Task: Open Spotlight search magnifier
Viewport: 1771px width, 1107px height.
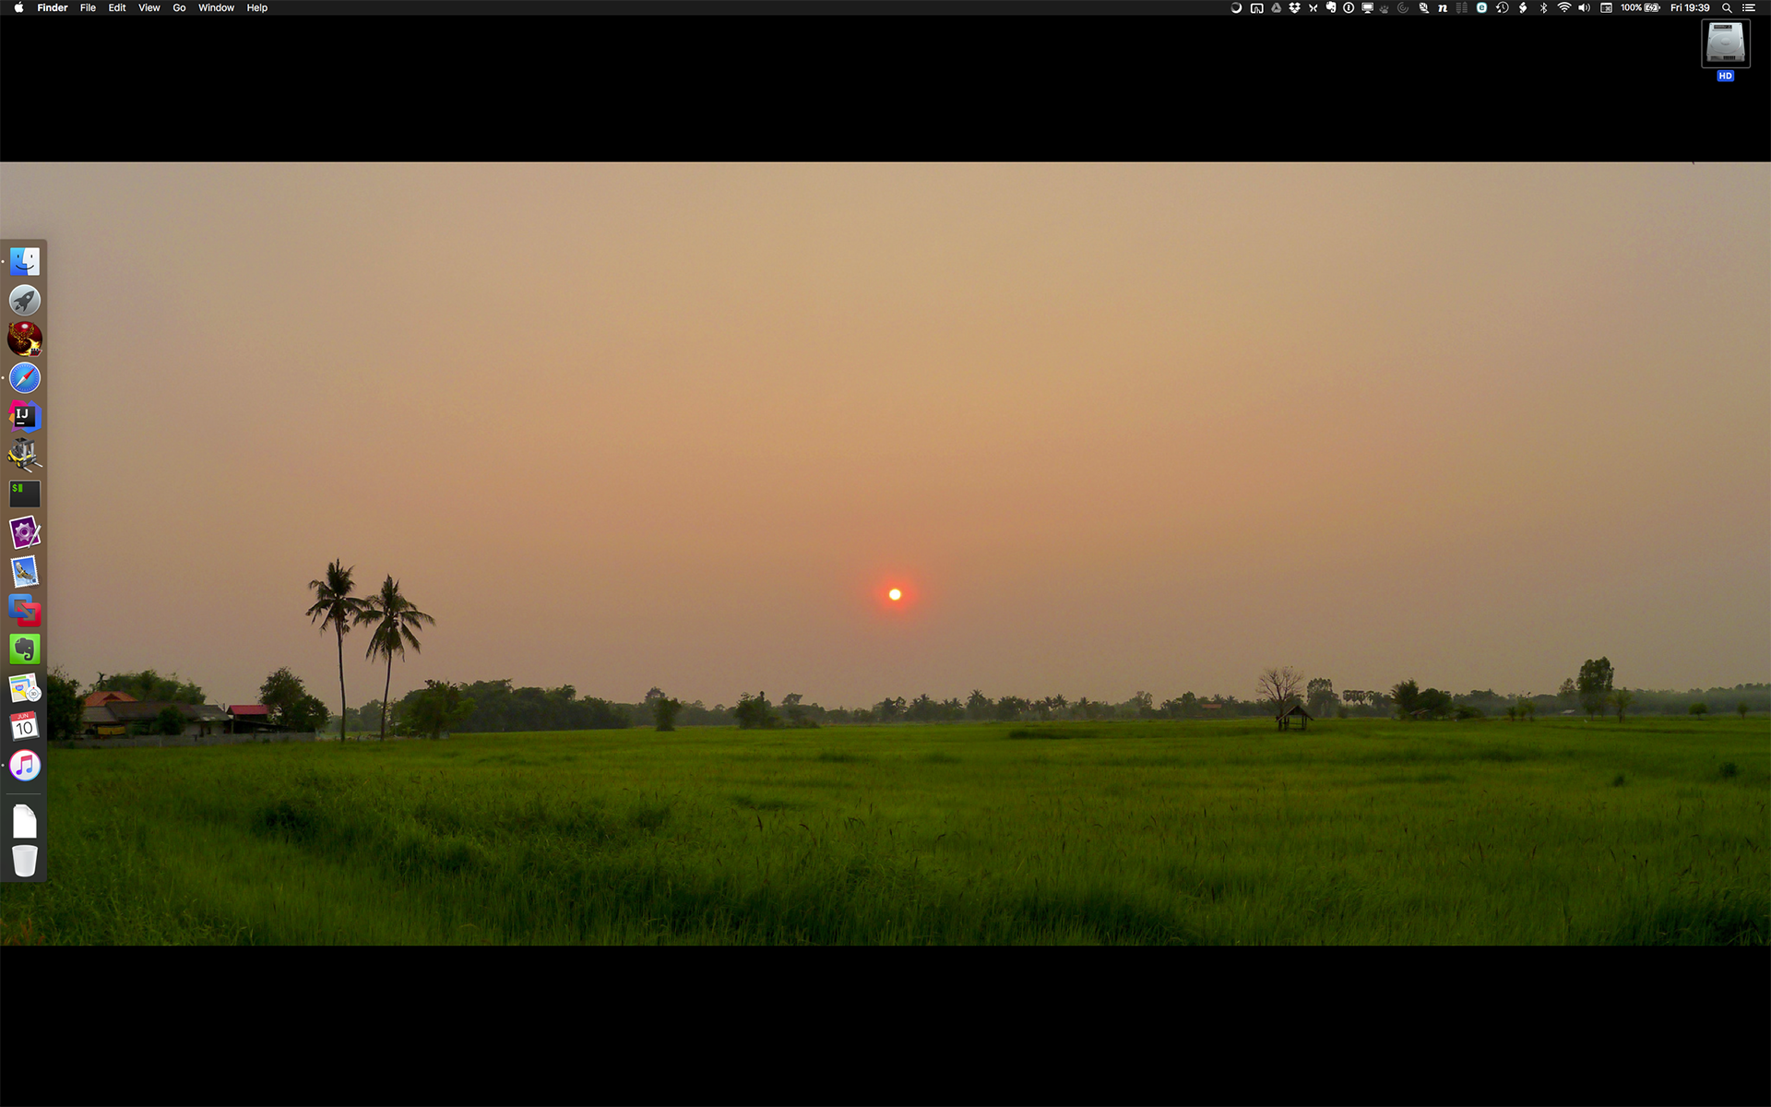Action: [x=1727, y=7]
